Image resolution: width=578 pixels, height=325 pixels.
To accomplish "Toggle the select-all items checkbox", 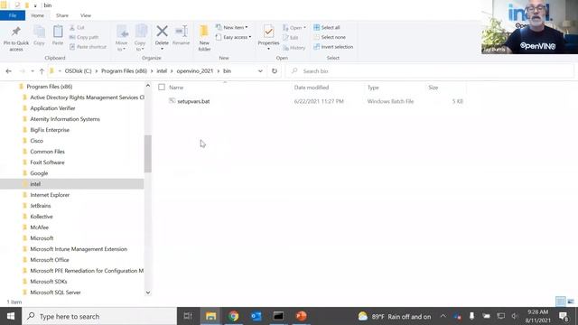I will (x=162, y=88).
